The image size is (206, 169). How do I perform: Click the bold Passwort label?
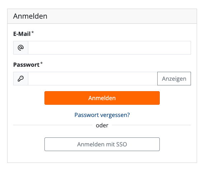[26, 65]
